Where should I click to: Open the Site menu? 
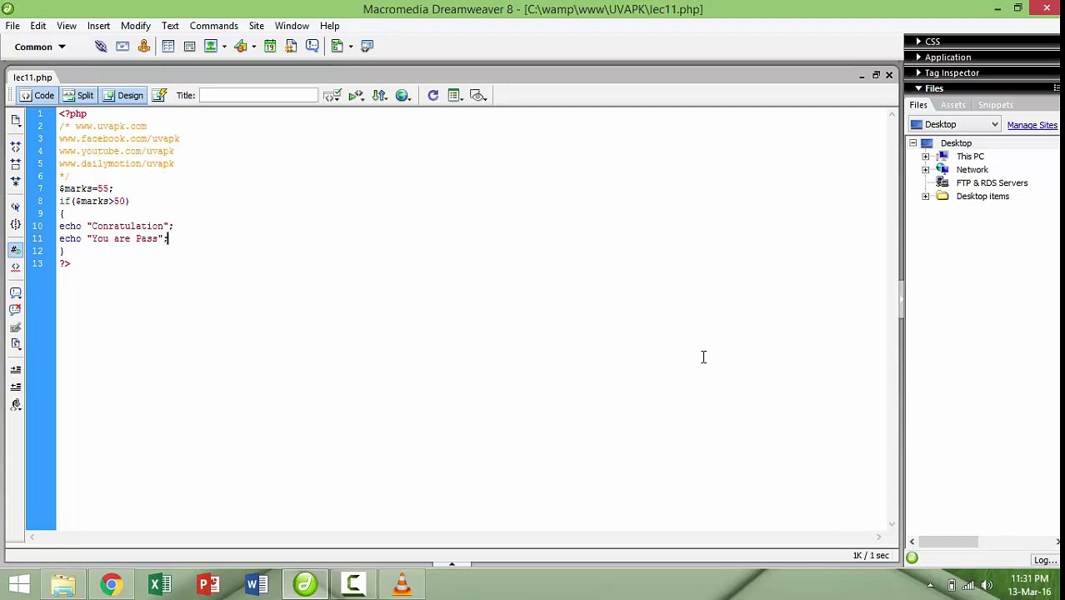click(x=257, y=26)
